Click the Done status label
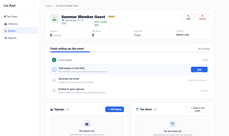This screenshot has height=136, width=229. point(205,60)
